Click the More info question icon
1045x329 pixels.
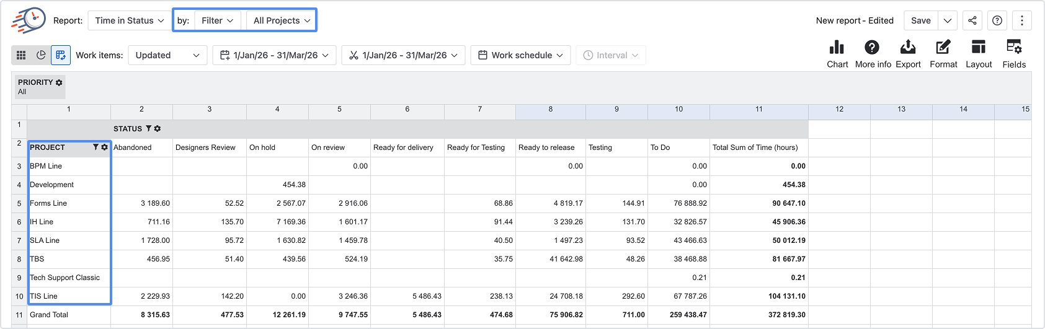coord(872,48)
